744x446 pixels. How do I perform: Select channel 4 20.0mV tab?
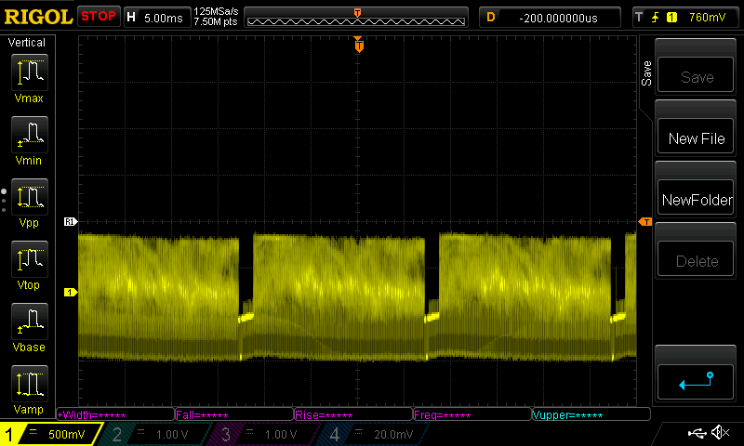click(375, 434)
